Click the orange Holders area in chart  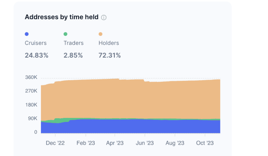coord(131,99)
